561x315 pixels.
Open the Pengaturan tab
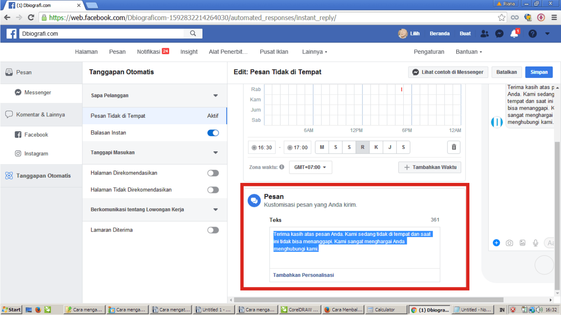(429, 52)
